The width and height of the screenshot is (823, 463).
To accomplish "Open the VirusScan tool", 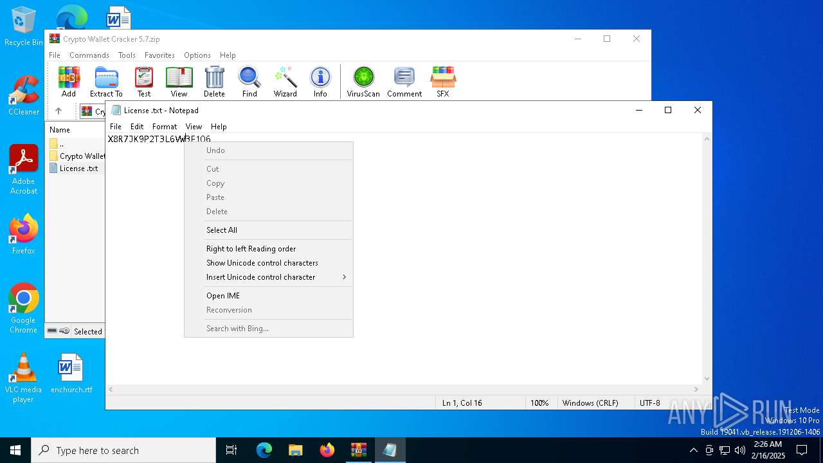I will tap(363, 82).
